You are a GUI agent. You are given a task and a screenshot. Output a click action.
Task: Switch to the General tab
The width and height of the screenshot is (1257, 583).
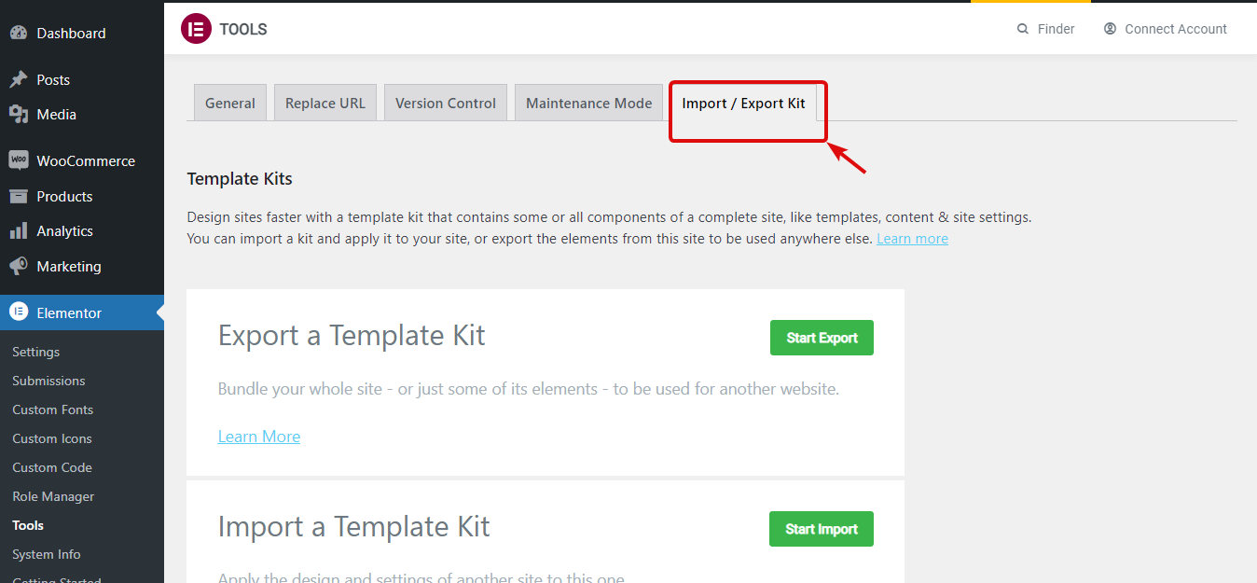(x=230, y=103)
